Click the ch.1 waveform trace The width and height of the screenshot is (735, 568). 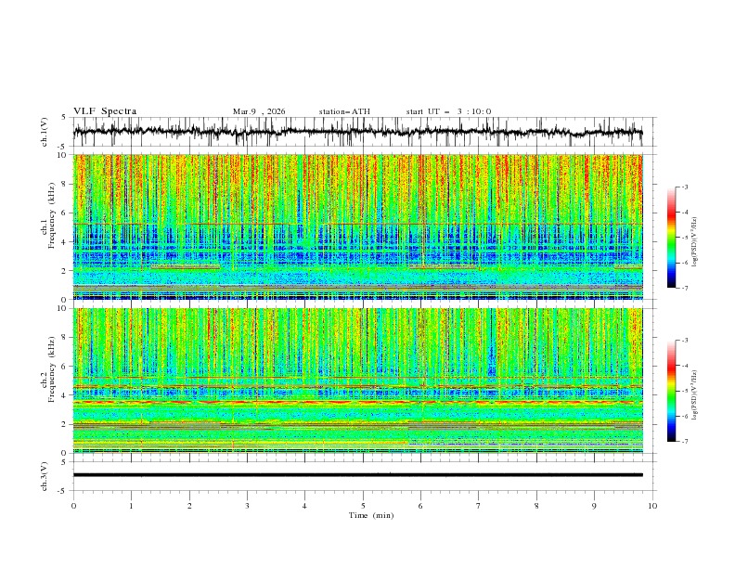[357, 132]
